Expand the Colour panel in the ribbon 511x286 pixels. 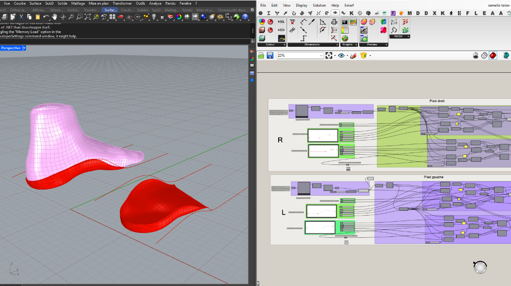284,44
